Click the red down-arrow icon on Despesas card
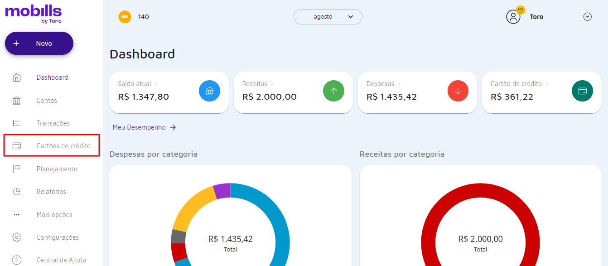The image size is (608, 266). [458, 91]
